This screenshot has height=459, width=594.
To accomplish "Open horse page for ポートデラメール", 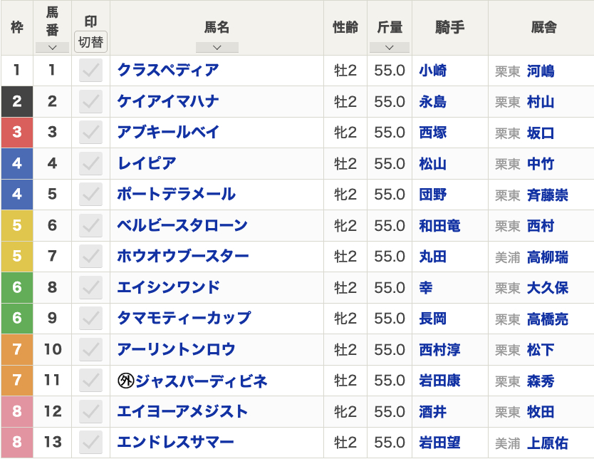I will click(x=176, y=194).
